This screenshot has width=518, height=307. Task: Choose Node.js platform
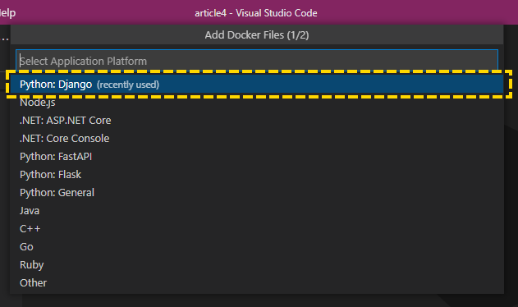coord(257,103)
